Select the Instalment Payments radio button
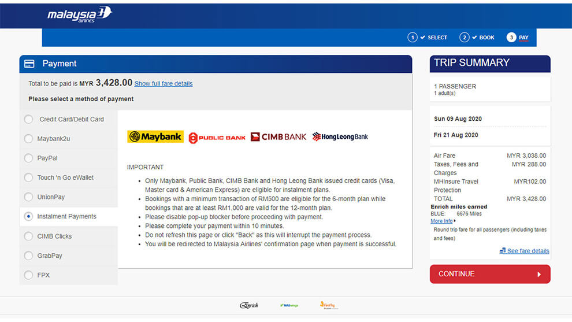Viewport: 572px width, 322px height. click(28, 216)
